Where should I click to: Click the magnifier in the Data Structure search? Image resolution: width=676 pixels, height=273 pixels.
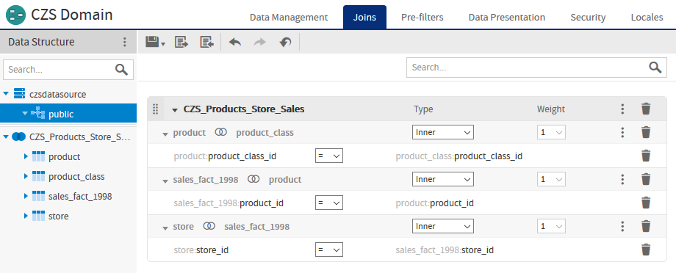121,70
